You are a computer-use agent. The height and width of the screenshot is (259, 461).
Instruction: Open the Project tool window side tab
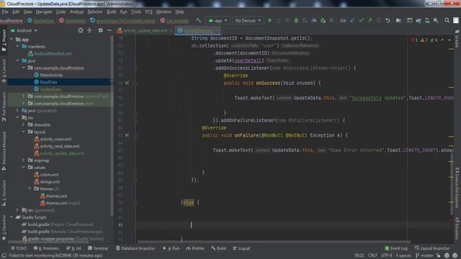4,40
